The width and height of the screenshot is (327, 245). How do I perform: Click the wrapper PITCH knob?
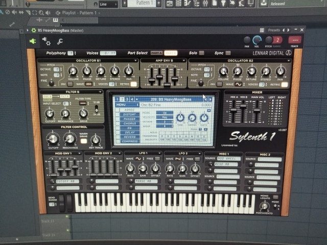(269, 40)
